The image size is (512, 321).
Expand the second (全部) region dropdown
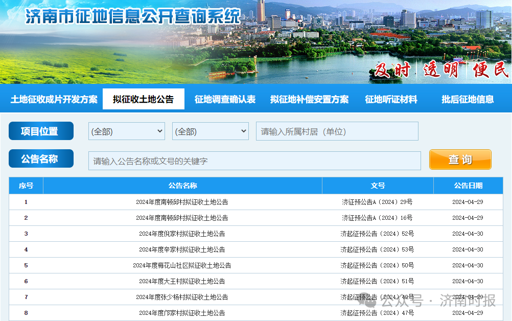[x=210, y=131]
